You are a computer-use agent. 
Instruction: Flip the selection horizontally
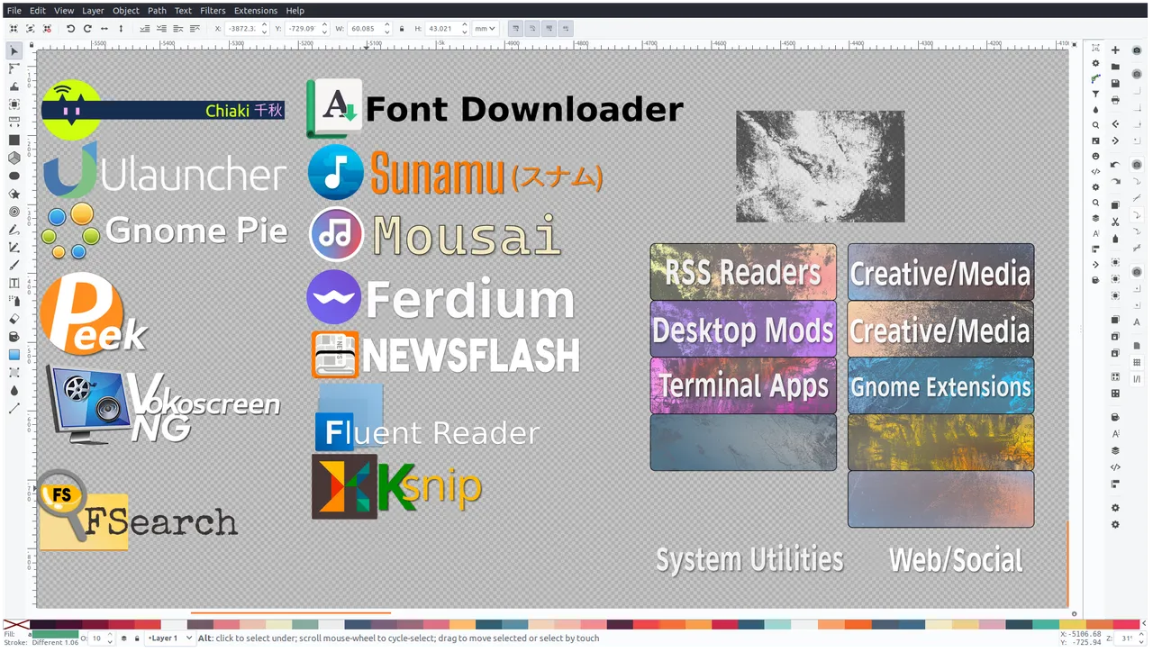[104, 29]
